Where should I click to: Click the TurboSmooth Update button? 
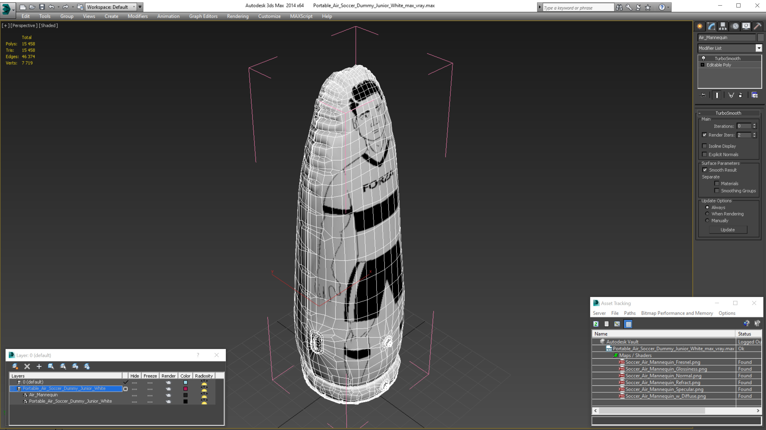pos(728,230)
